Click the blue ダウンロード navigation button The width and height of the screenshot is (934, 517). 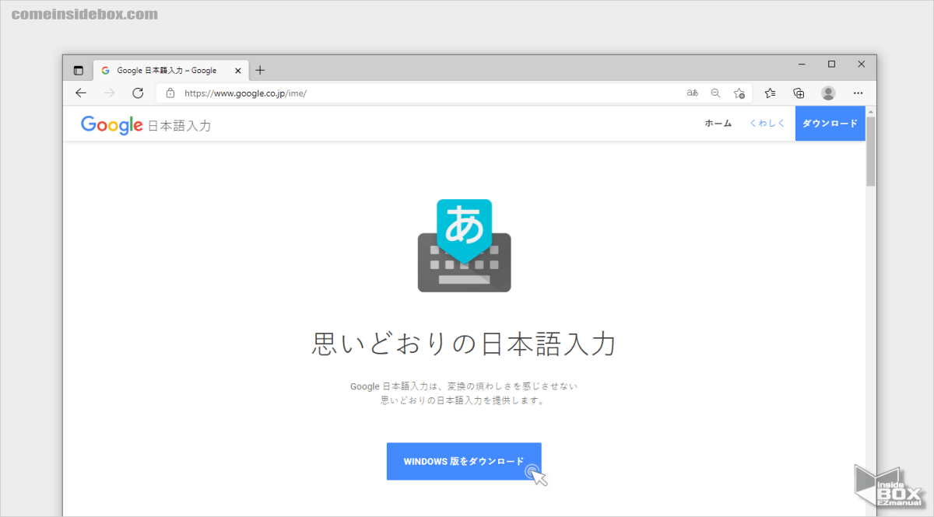pos(830,123)
